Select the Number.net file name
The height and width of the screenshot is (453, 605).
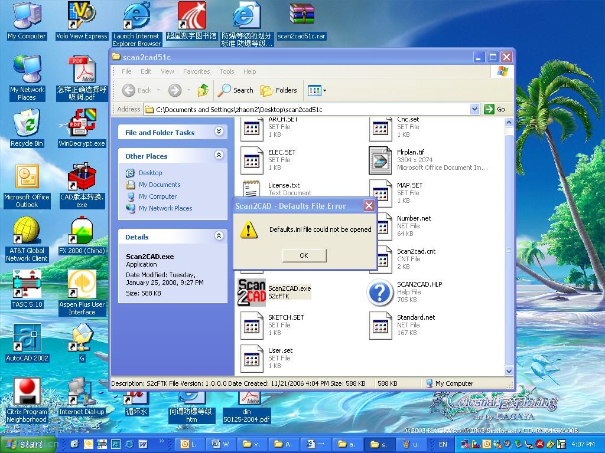tap(414, 218)
